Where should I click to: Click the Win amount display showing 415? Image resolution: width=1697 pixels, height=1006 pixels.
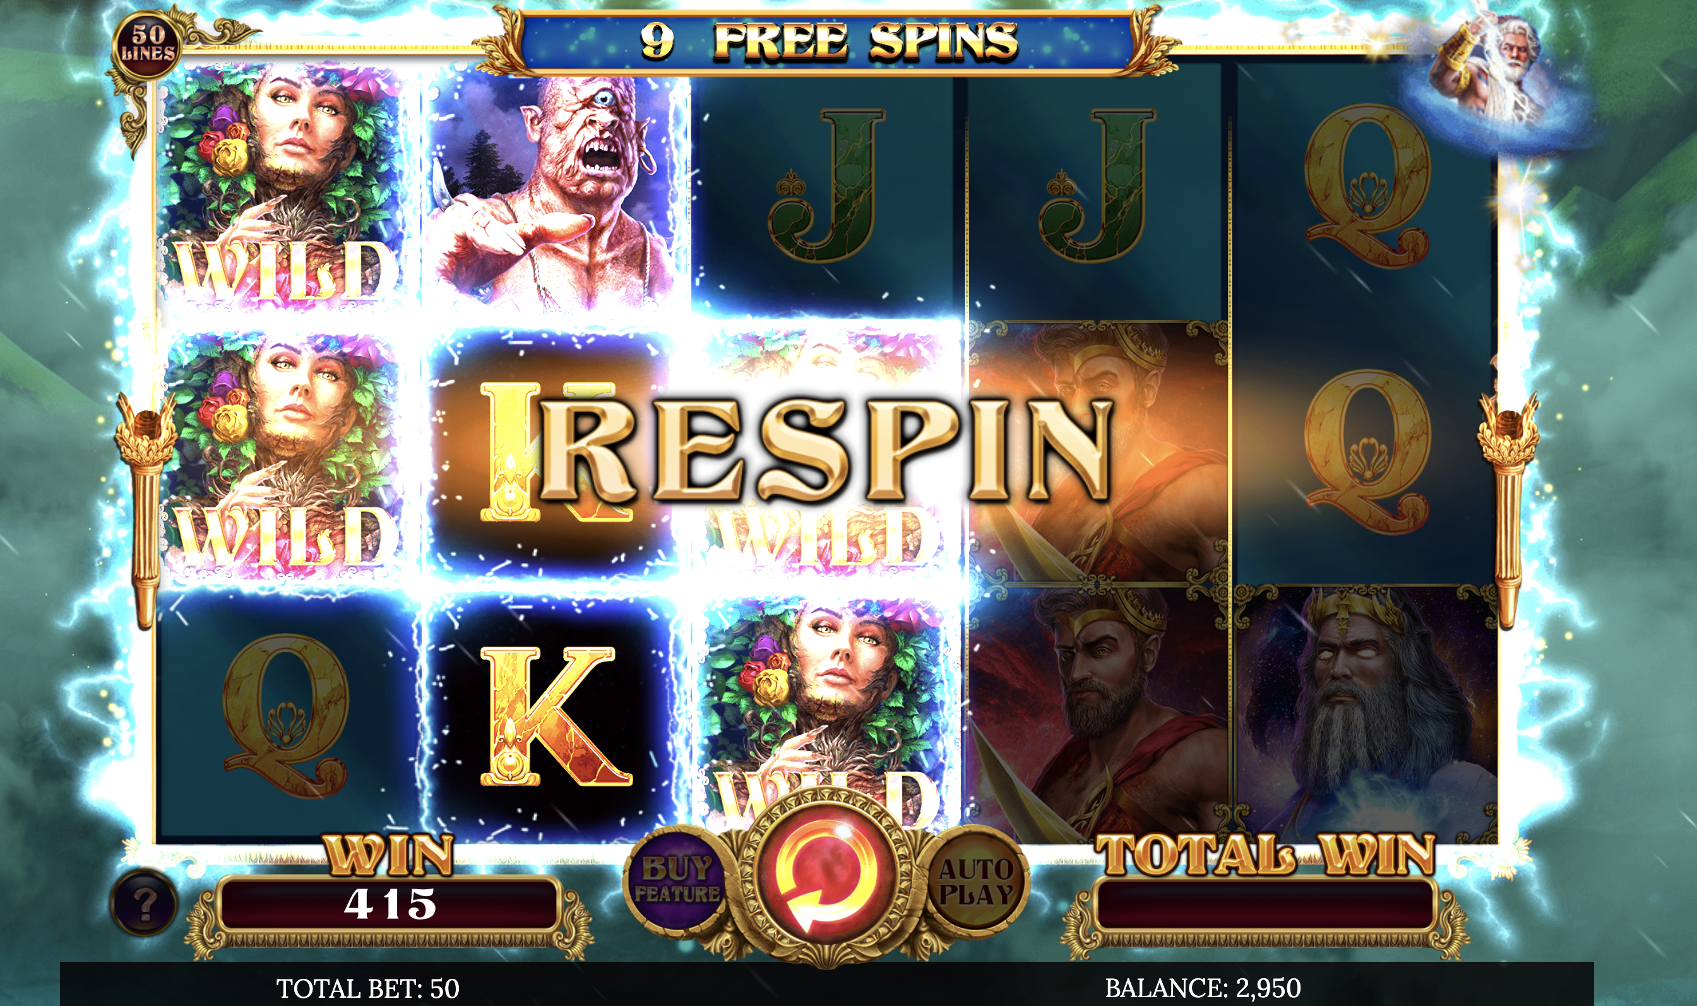click(388, 904)
